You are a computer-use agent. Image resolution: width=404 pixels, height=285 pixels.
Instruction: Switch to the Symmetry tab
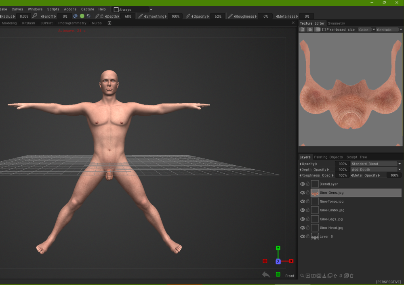[336, 23]
